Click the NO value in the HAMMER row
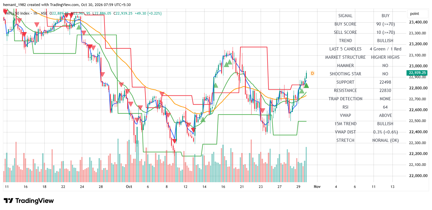 pyautogui.click(x=385, y=66)
